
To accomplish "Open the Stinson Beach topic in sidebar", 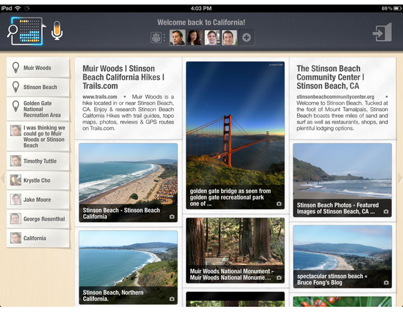I will [x=38, y=87].
